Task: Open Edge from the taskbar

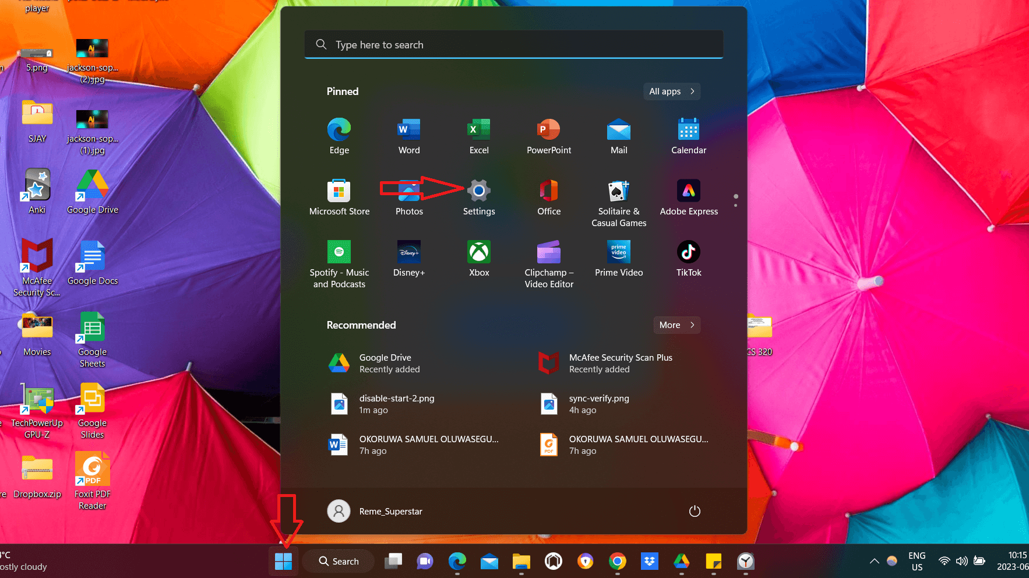Action: (x=457, y=561)
